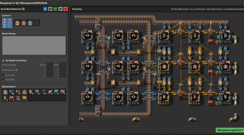Click the assembling machine component counted 14
The width and height of the screenshot is (244, 135).
(37, 92)
